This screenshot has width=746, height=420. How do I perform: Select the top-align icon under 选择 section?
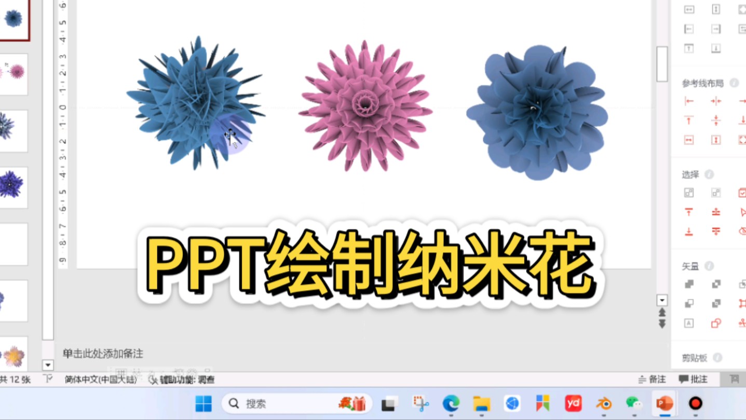click(689, 212)
